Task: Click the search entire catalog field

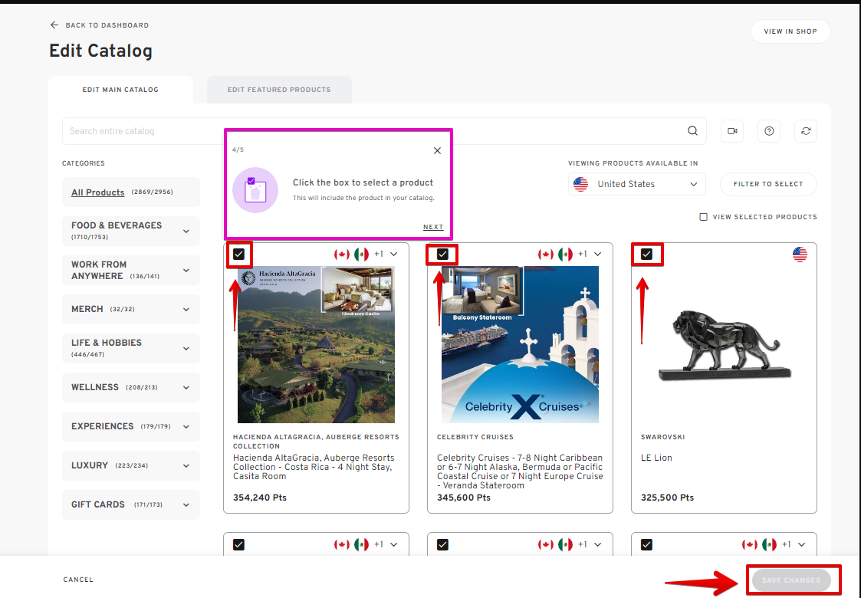Action: (368, 131)
